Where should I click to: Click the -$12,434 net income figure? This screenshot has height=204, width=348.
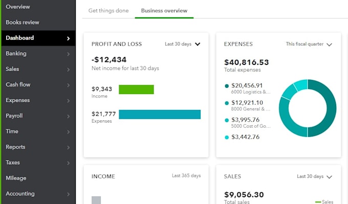click(x=109, y=60)
